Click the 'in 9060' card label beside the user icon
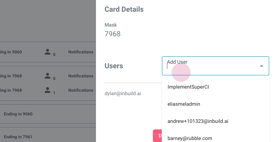Image resolution: width=275 pixels, height=142 pixels. (x=11, y=52)
